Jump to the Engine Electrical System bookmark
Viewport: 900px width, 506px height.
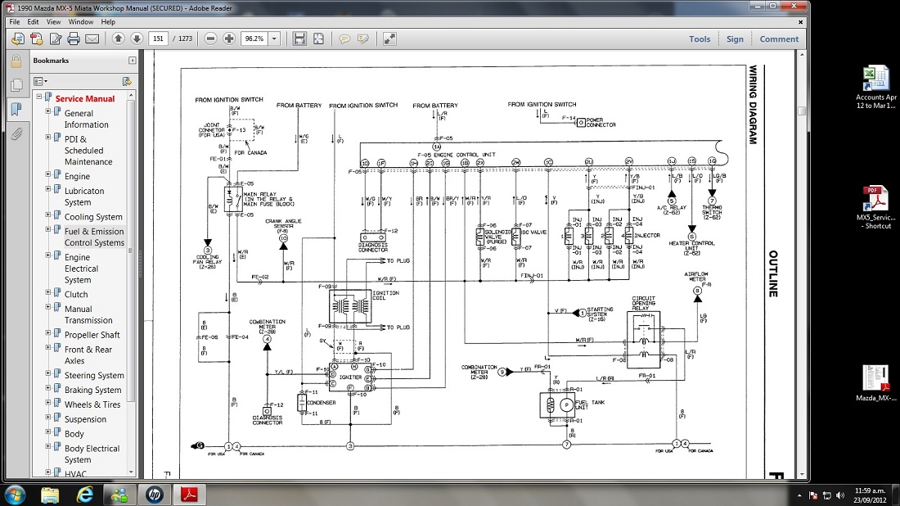coord(82,269)
